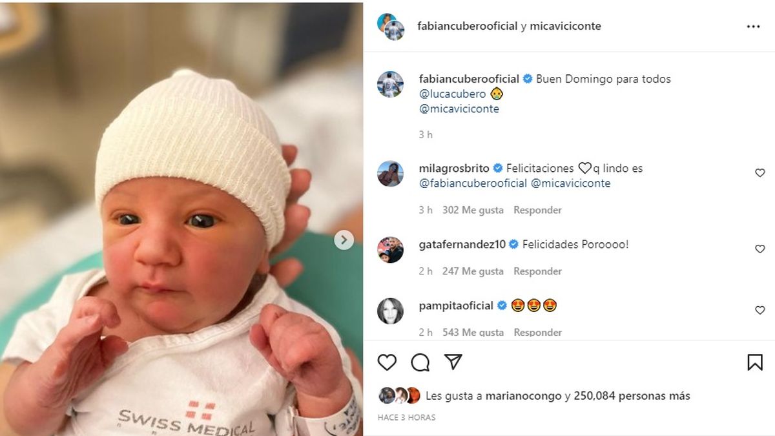This screenshot has height=436, width=775.
Task: Open gatafernandez10's avatar
Action: coord(391,250)
